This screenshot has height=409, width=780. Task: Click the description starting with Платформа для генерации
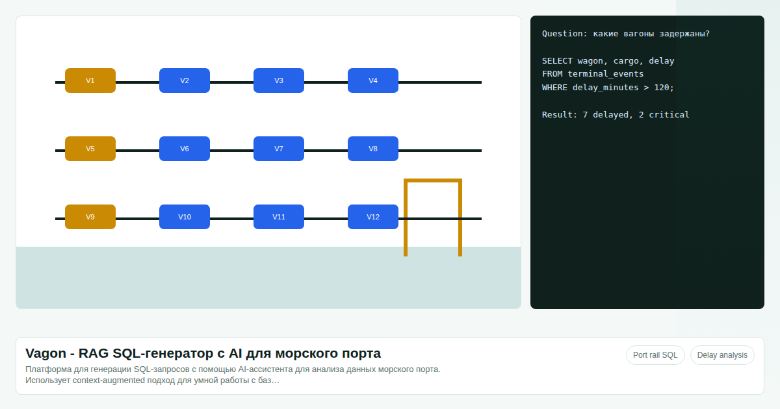pyautogui.click(x=233, y=369)
